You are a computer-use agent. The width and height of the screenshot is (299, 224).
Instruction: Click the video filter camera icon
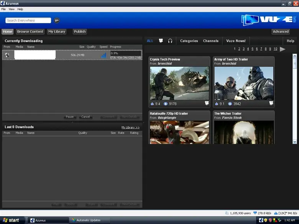tap(161, 41)
